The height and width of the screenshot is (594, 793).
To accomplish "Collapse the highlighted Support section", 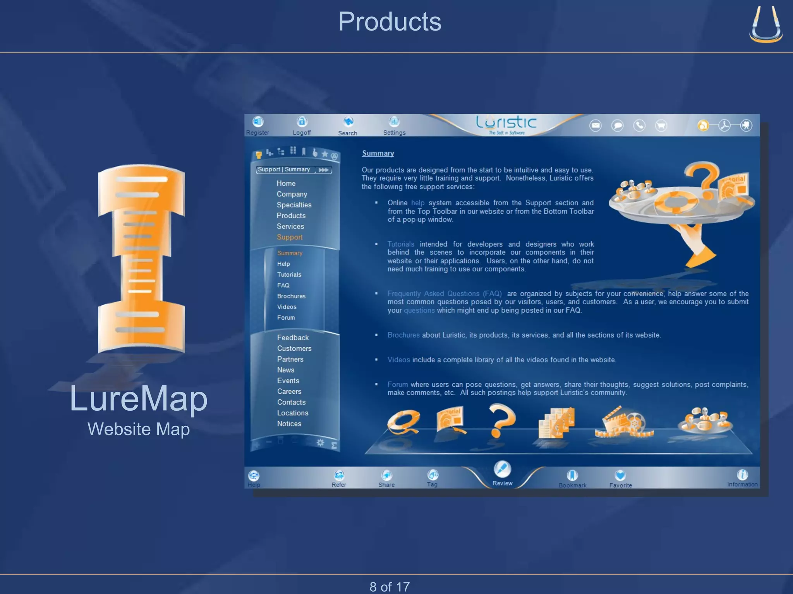I will click(290, 237).
